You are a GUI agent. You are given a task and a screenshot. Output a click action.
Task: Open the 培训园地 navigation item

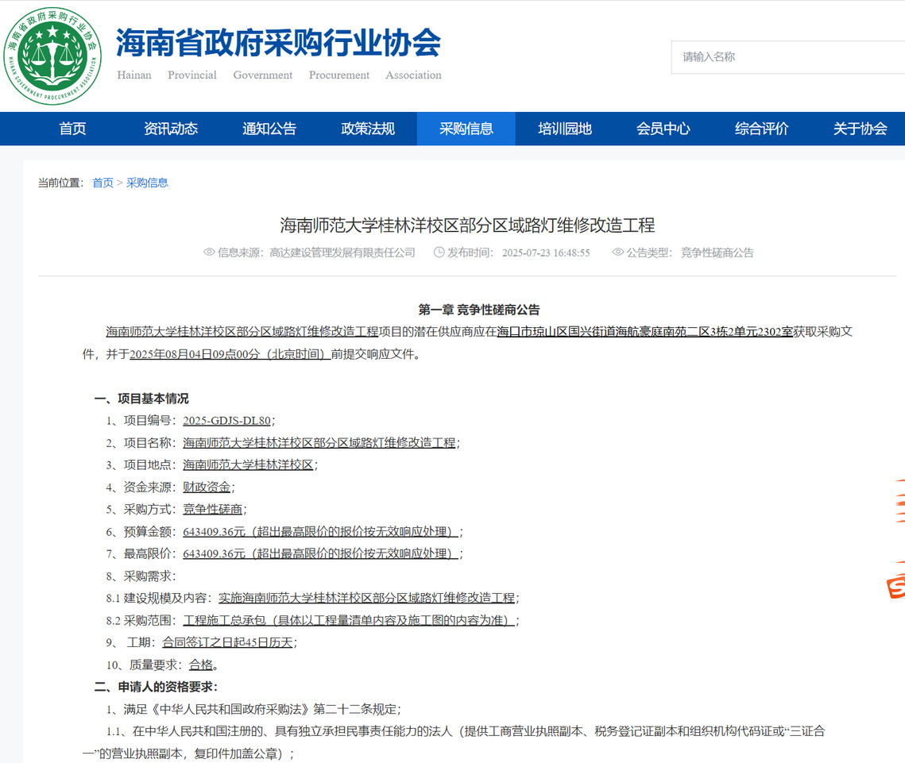pos(565,129)
